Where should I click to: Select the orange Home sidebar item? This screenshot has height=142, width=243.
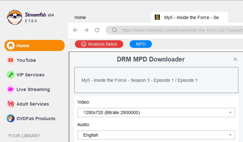pyautogui.click(x=34, y=46)
